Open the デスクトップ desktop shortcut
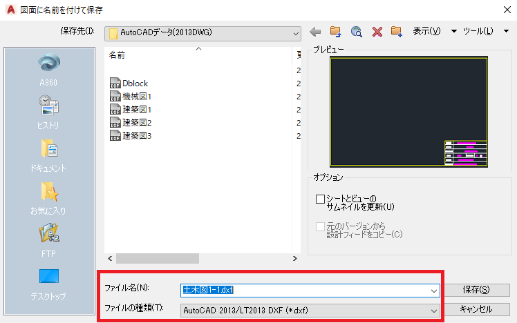Viewport: 517px width, 323px height. (49, 284)
